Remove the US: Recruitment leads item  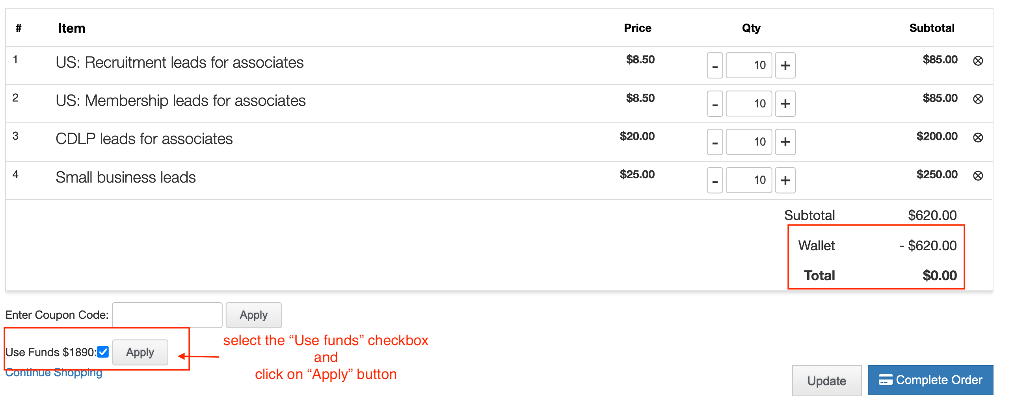pos(978,61)
